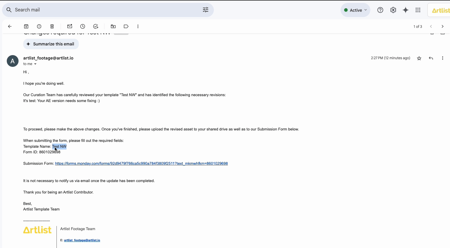Star this email
450x248 pixels.
pyautogui.click(x=419, y=58)
